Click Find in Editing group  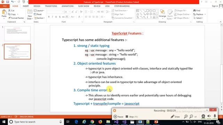click(197, 10)
